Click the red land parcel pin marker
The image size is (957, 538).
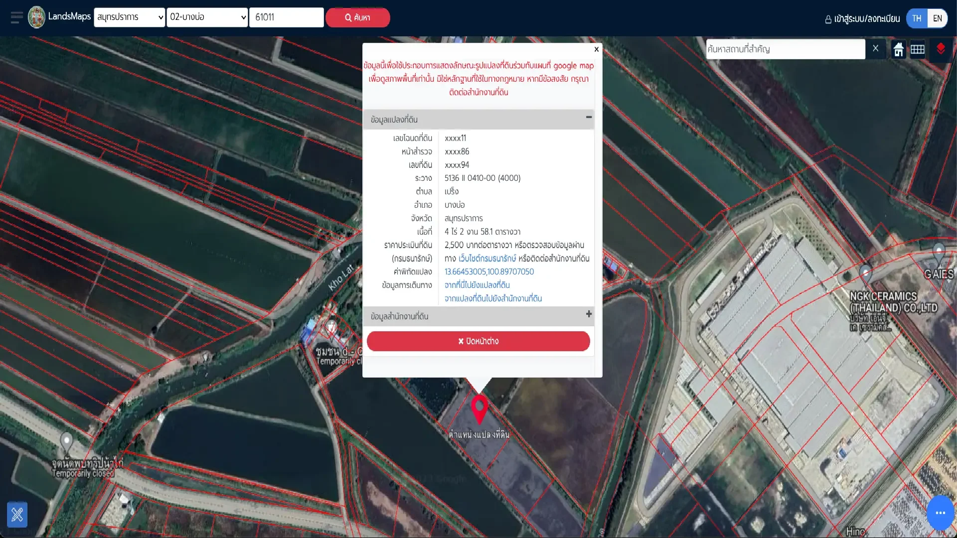click(x=479, y=409)
